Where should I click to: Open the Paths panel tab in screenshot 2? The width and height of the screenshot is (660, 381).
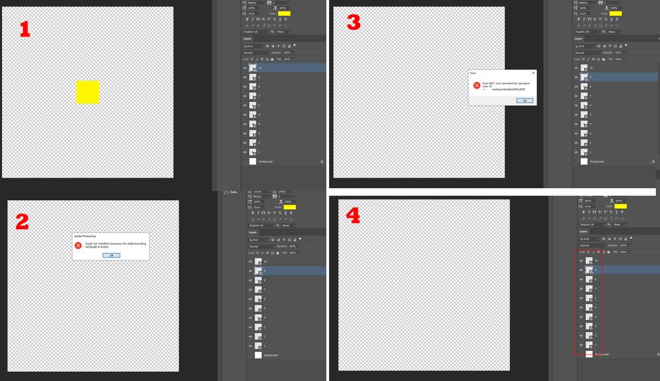tap(231, 192)
